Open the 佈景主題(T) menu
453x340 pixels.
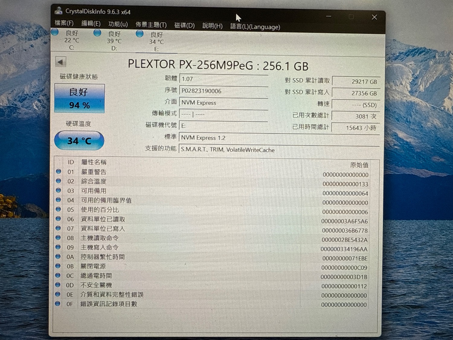click(151, 25)
